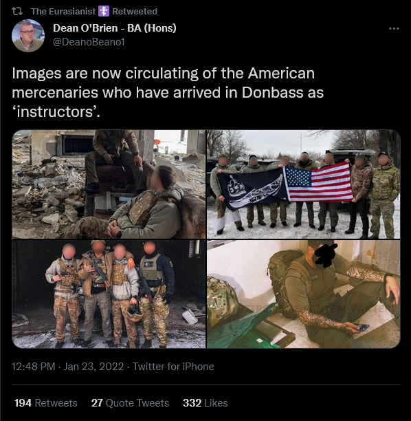Open Dean O'Brien's profile avatar
Viewport: 411px width, 421px height.
pos(28,36)
